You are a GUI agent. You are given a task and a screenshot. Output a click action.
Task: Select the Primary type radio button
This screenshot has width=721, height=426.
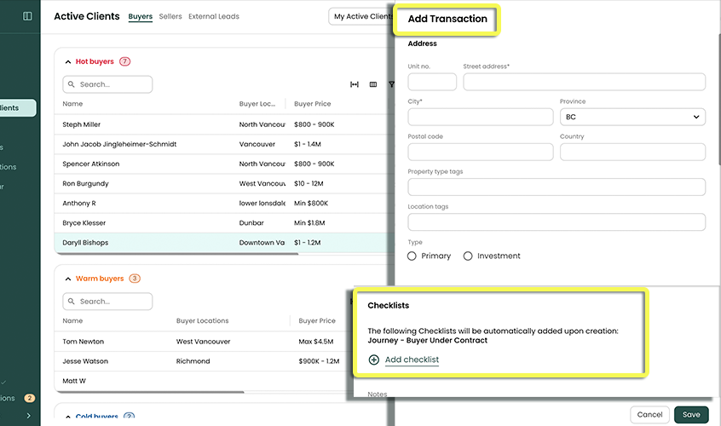point(412,256)
